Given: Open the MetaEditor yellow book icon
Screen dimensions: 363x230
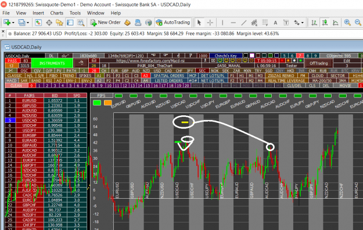Looking at the screenshot, I should pyautogui.click(x=128, y=23).
